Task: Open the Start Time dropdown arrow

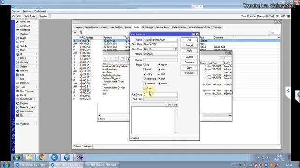Action: [176, 49]
